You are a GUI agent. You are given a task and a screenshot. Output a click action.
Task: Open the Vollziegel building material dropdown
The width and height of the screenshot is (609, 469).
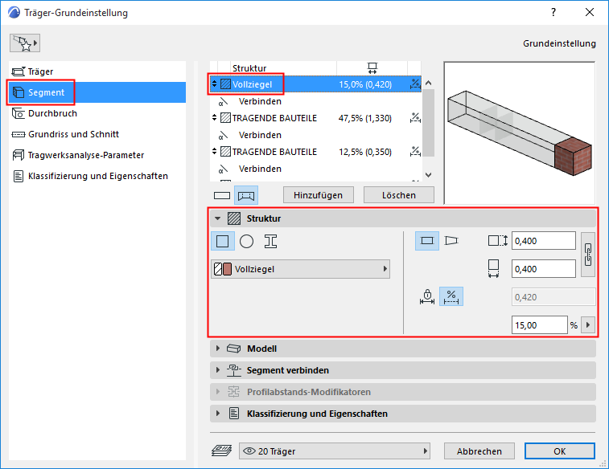301,269
